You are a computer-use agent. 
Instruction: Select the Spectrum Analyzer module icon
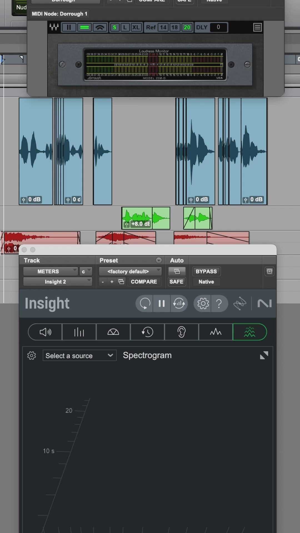point(216,332)
